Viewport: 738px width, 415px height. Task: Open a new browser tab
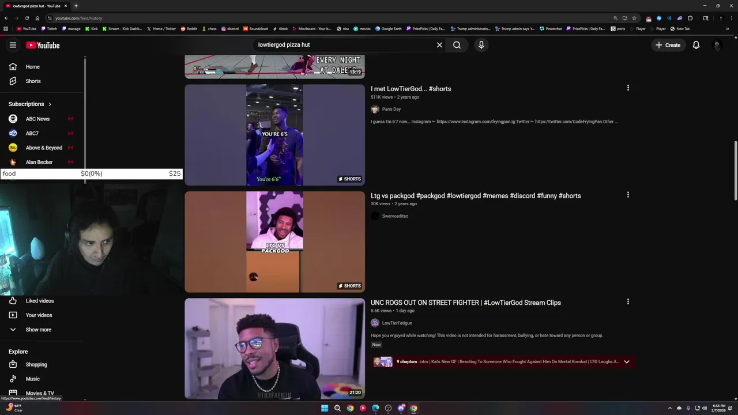click(76, 6)
